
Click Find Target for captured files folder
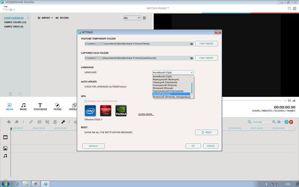click(206, 58)
